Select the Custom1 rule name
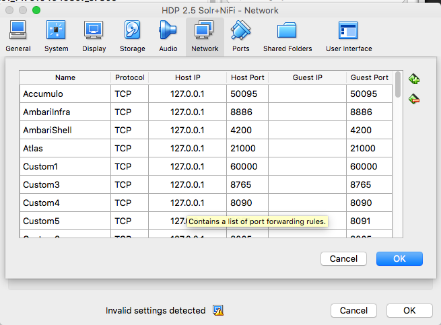This screenshot has width=441, height=325. (65, 166)
